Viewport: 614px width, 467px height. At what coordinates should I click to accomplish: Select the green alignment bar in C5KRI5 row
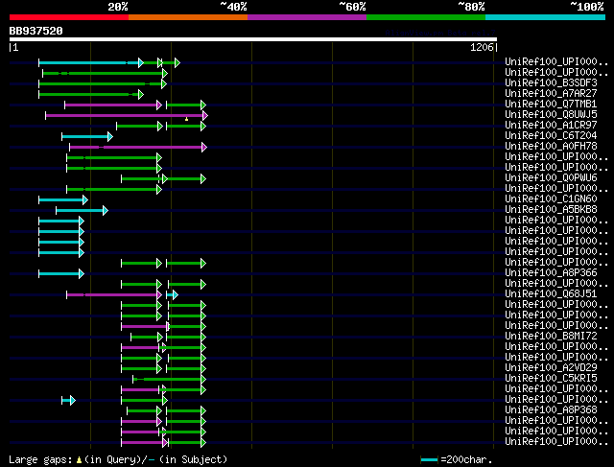[169, 380]
